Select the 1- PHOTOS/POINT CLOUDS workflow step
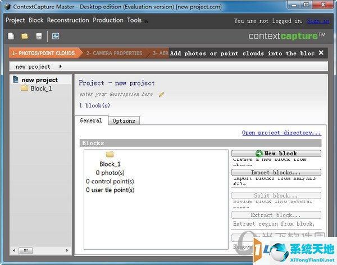The width and height of the screenshot is (337, 265). pos(43,53)
